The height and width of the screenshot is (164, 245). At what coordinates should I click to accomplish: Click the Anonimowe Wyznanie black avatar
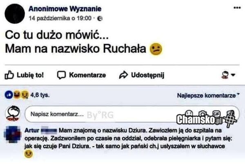coord(15,13)
